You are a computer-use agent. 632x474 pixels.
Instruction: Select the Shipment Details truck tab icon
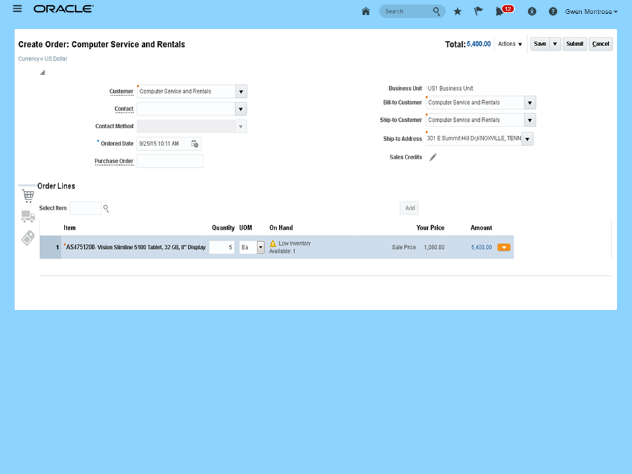28,217
